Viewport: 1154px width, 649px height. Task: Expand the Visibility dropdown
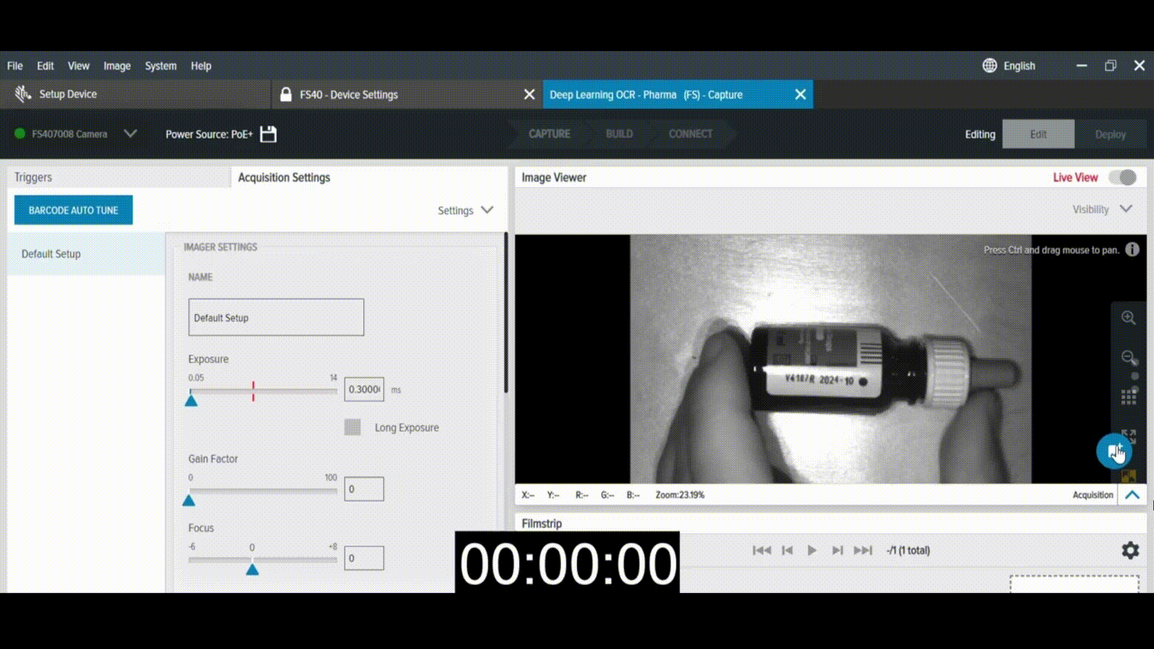point(1102,209)
